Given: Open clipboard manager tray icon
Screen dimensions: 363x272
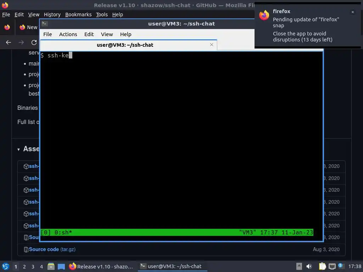Looking at the screenshot, I should 322,266.
